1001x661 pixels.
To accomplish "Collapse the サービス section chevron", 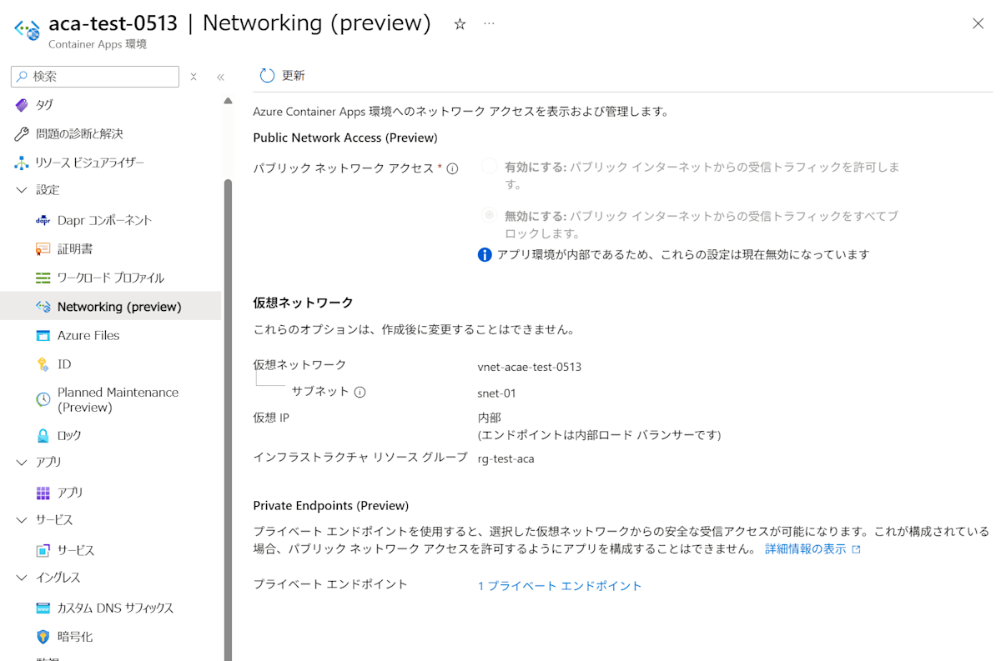I will coord(22,520).
